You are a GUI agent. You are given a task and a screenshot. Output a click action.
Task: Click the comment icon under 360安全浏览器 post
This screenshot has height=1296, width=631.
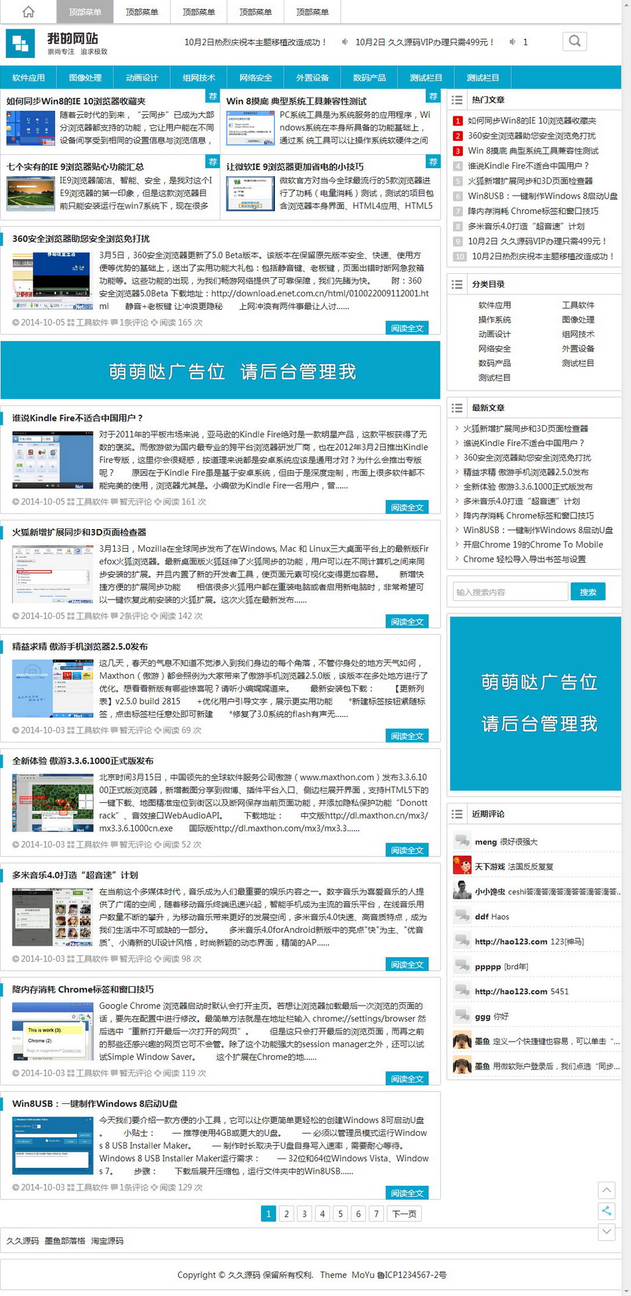tap(114, 322)
